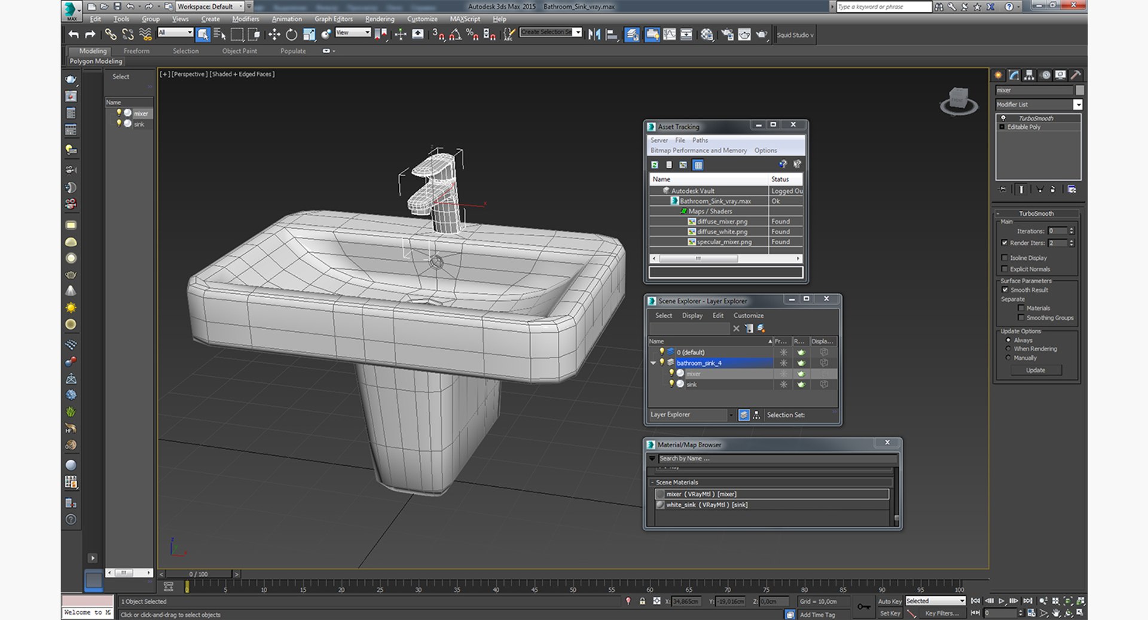Open the selection filter All dropdown

(x=175, y=32)
